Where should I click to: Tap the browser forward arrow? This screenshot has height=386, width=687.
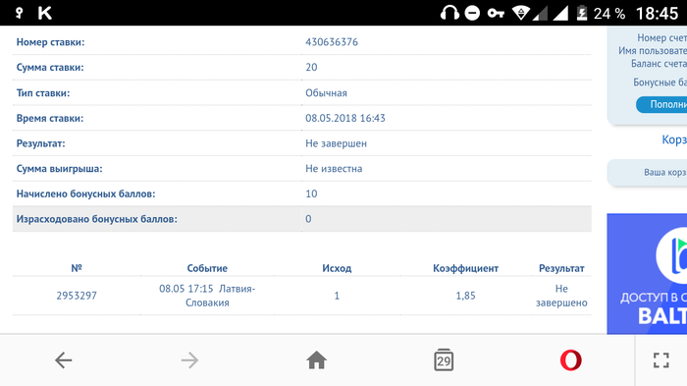[189, 360]
